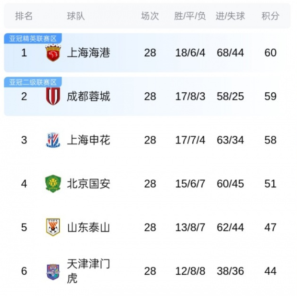Select the 亚冠二级联赛区 zone label

tap(33, 82)
